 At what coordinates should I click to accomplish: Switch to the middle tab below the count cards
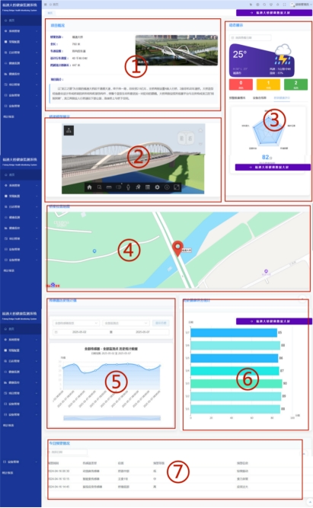tap(260, 97)
